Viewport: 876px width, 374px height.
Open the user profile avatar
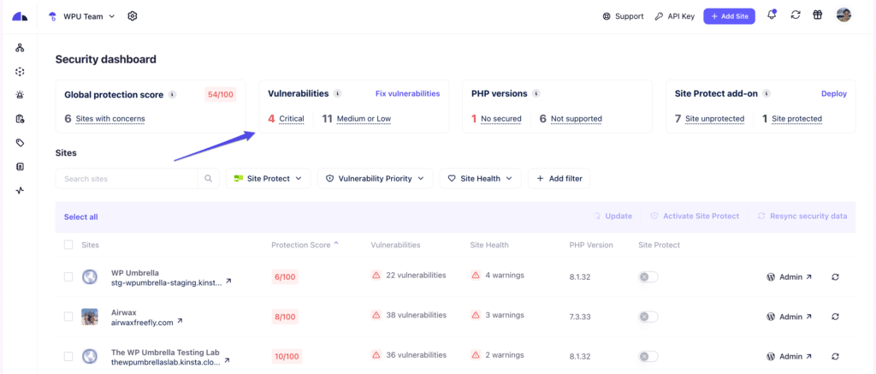click(x=844, y=15)
